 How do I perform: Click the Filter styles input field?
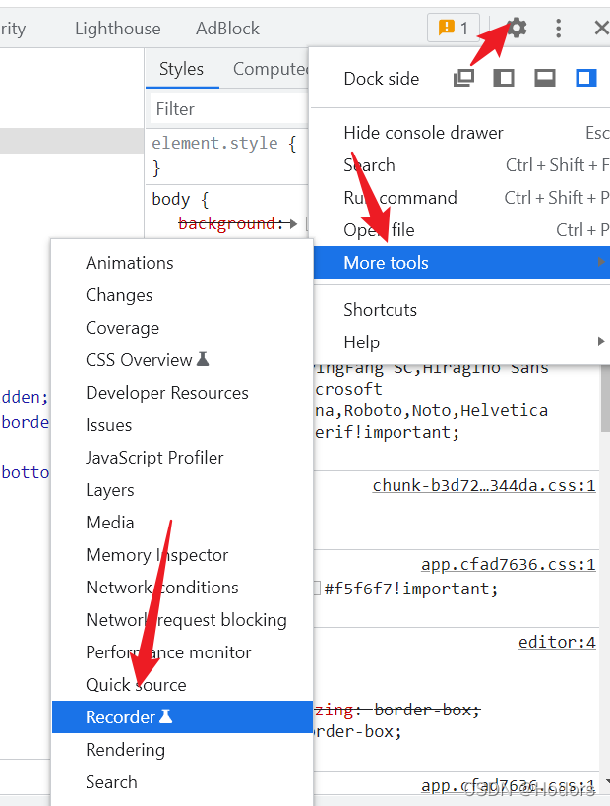click(229, 109)
